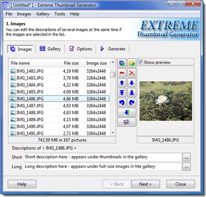Clear all images with red X button
Screen dimensions: 206x197
pos(132,73)
